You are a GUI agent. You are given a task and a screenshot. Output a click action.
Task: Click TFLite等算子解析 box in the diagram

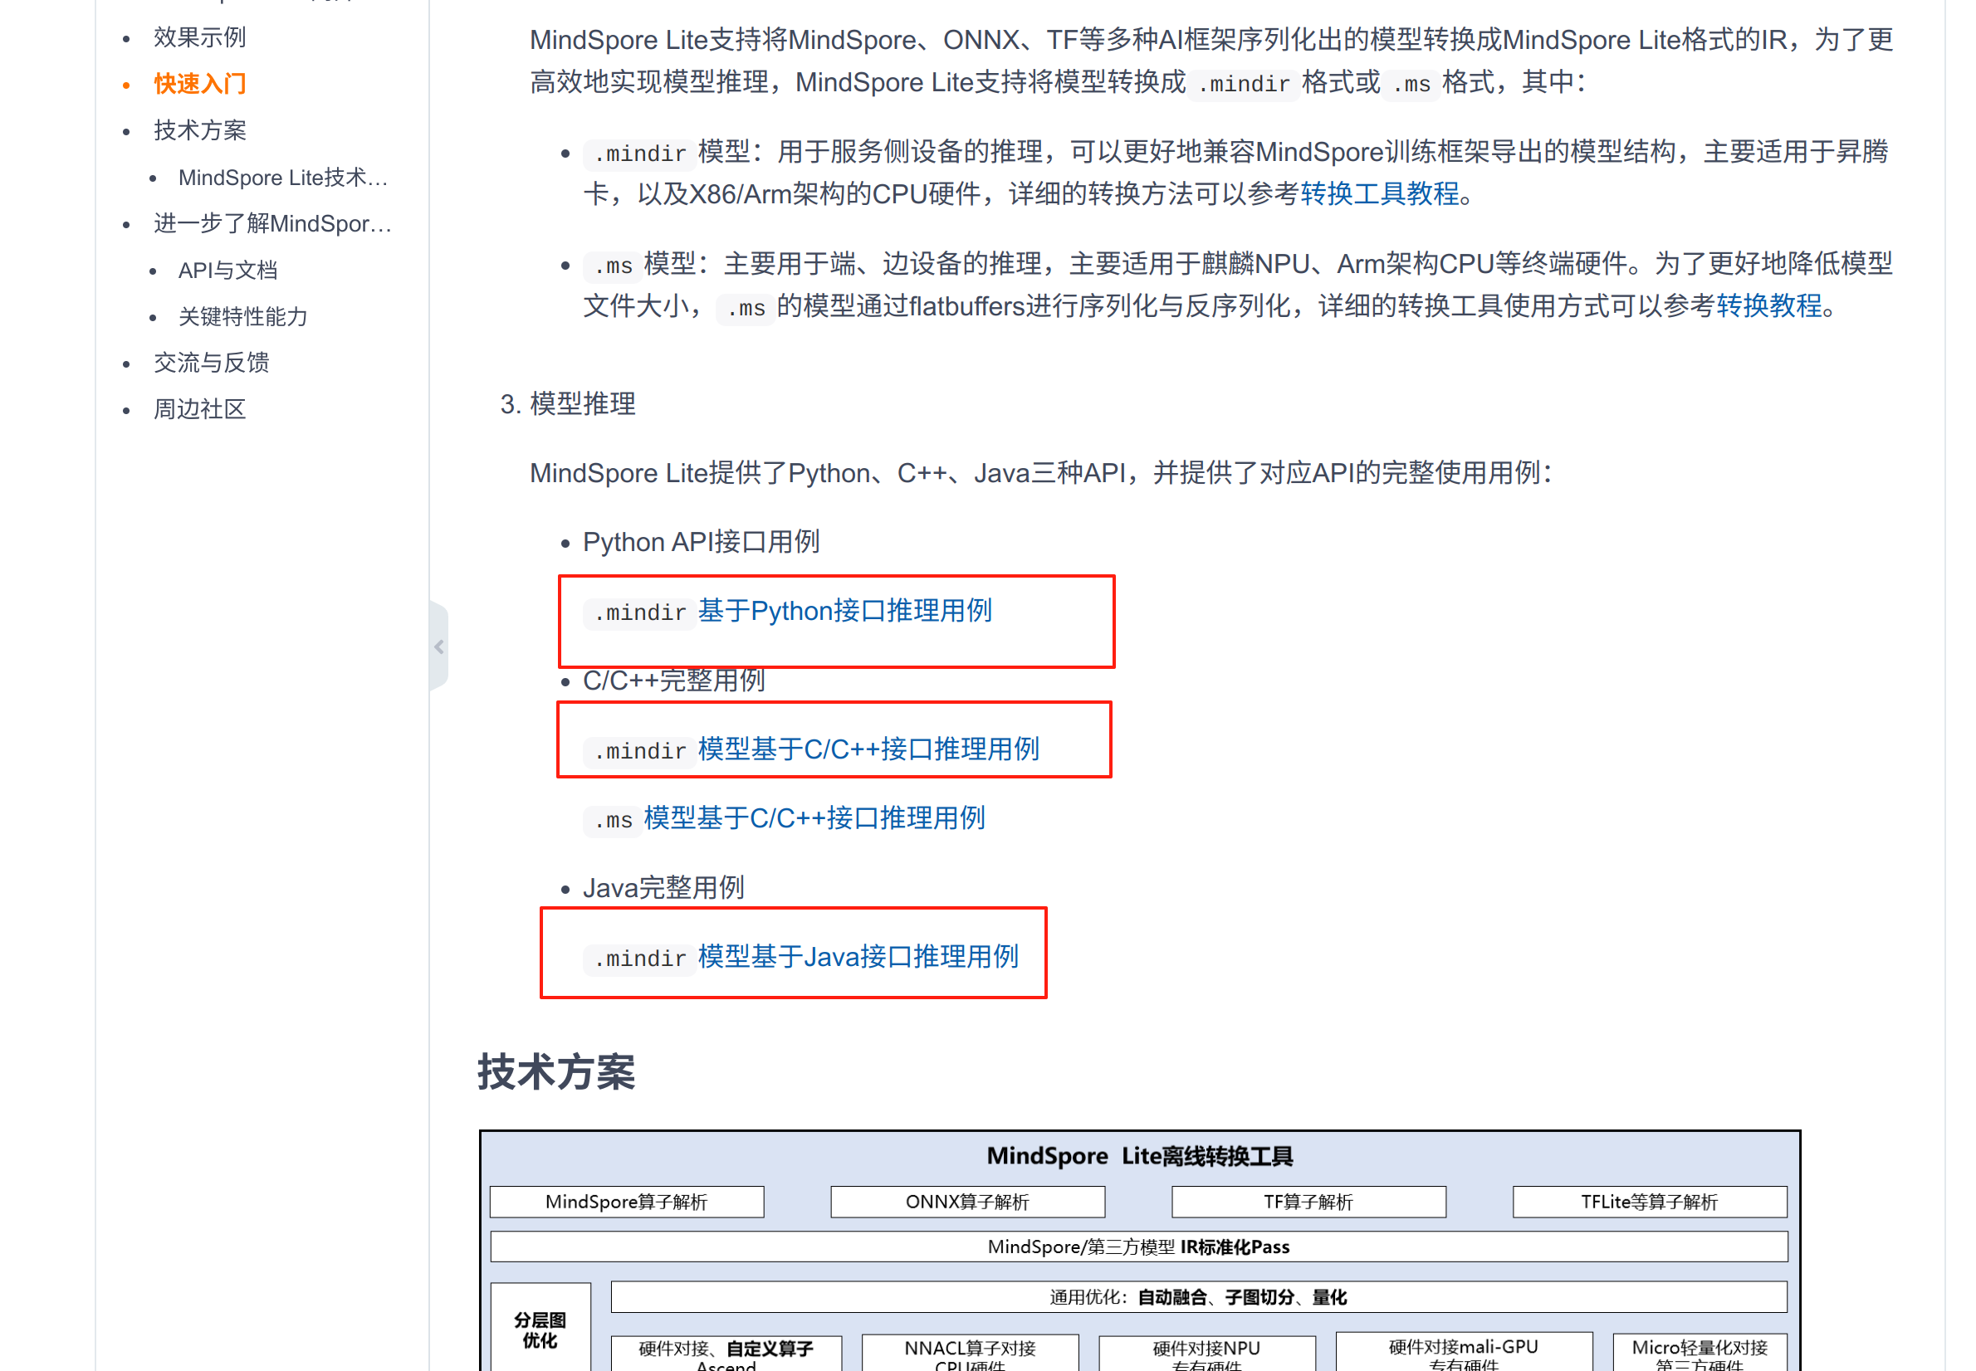click(1649, 1201)
